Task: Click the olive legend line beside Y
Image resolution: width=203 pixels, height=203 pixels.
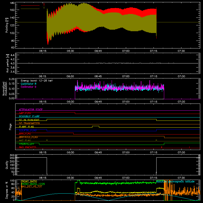Action: [x=30, y=9]
